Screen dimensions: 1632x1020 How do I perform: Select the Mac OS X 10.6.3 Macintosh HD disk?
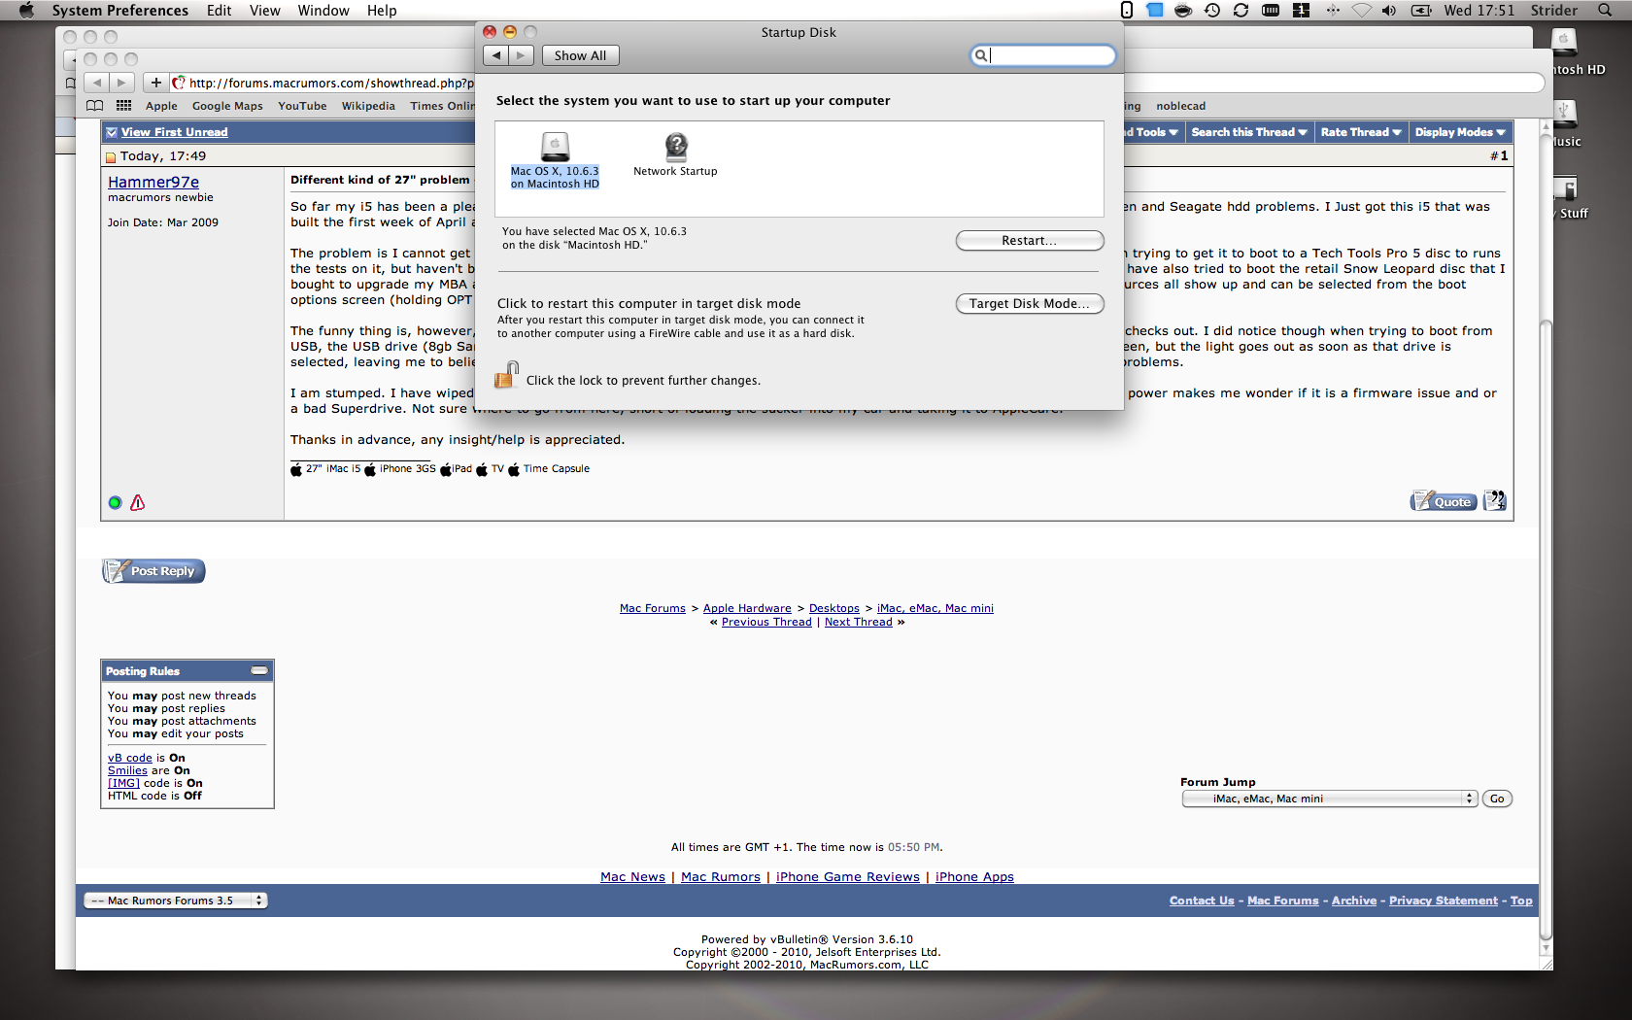(555, 160)
